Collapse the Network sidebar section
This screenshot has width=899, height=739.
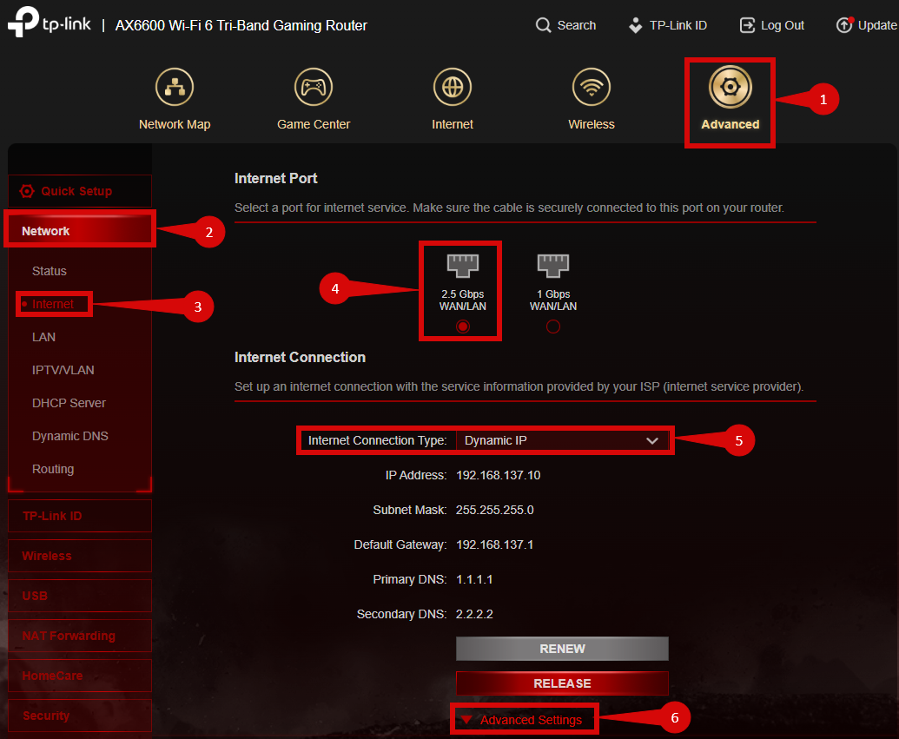80,231
